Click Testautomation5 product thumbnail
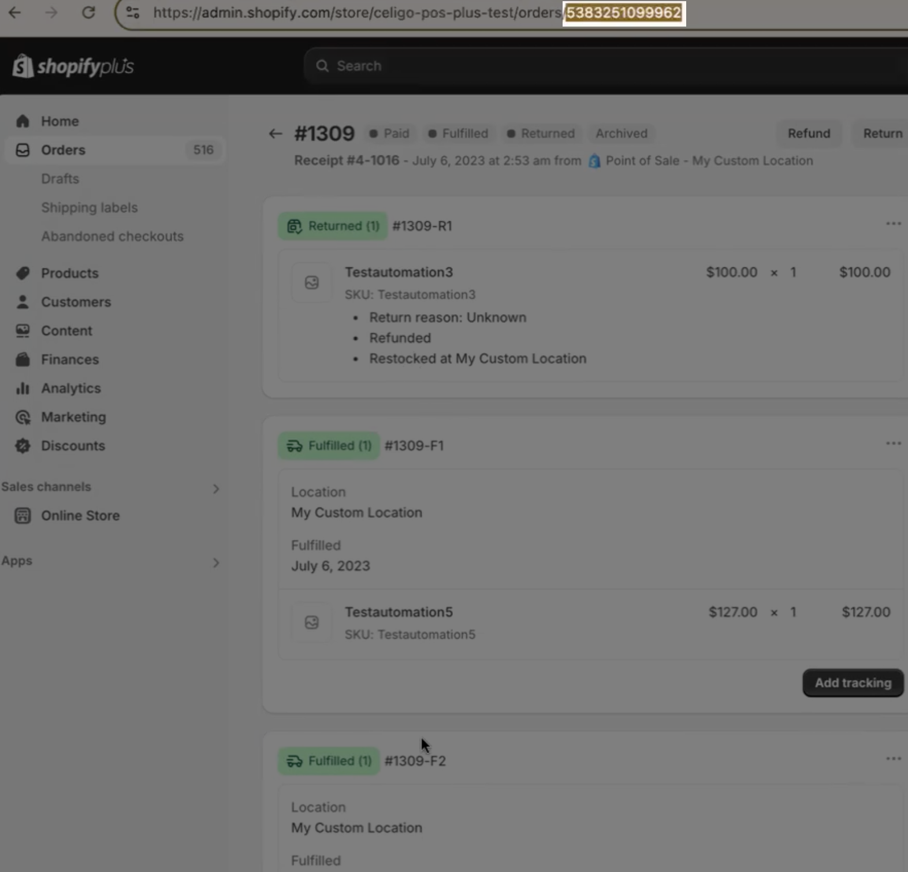Viewport: 908px width, 872px height. [312, 623]
